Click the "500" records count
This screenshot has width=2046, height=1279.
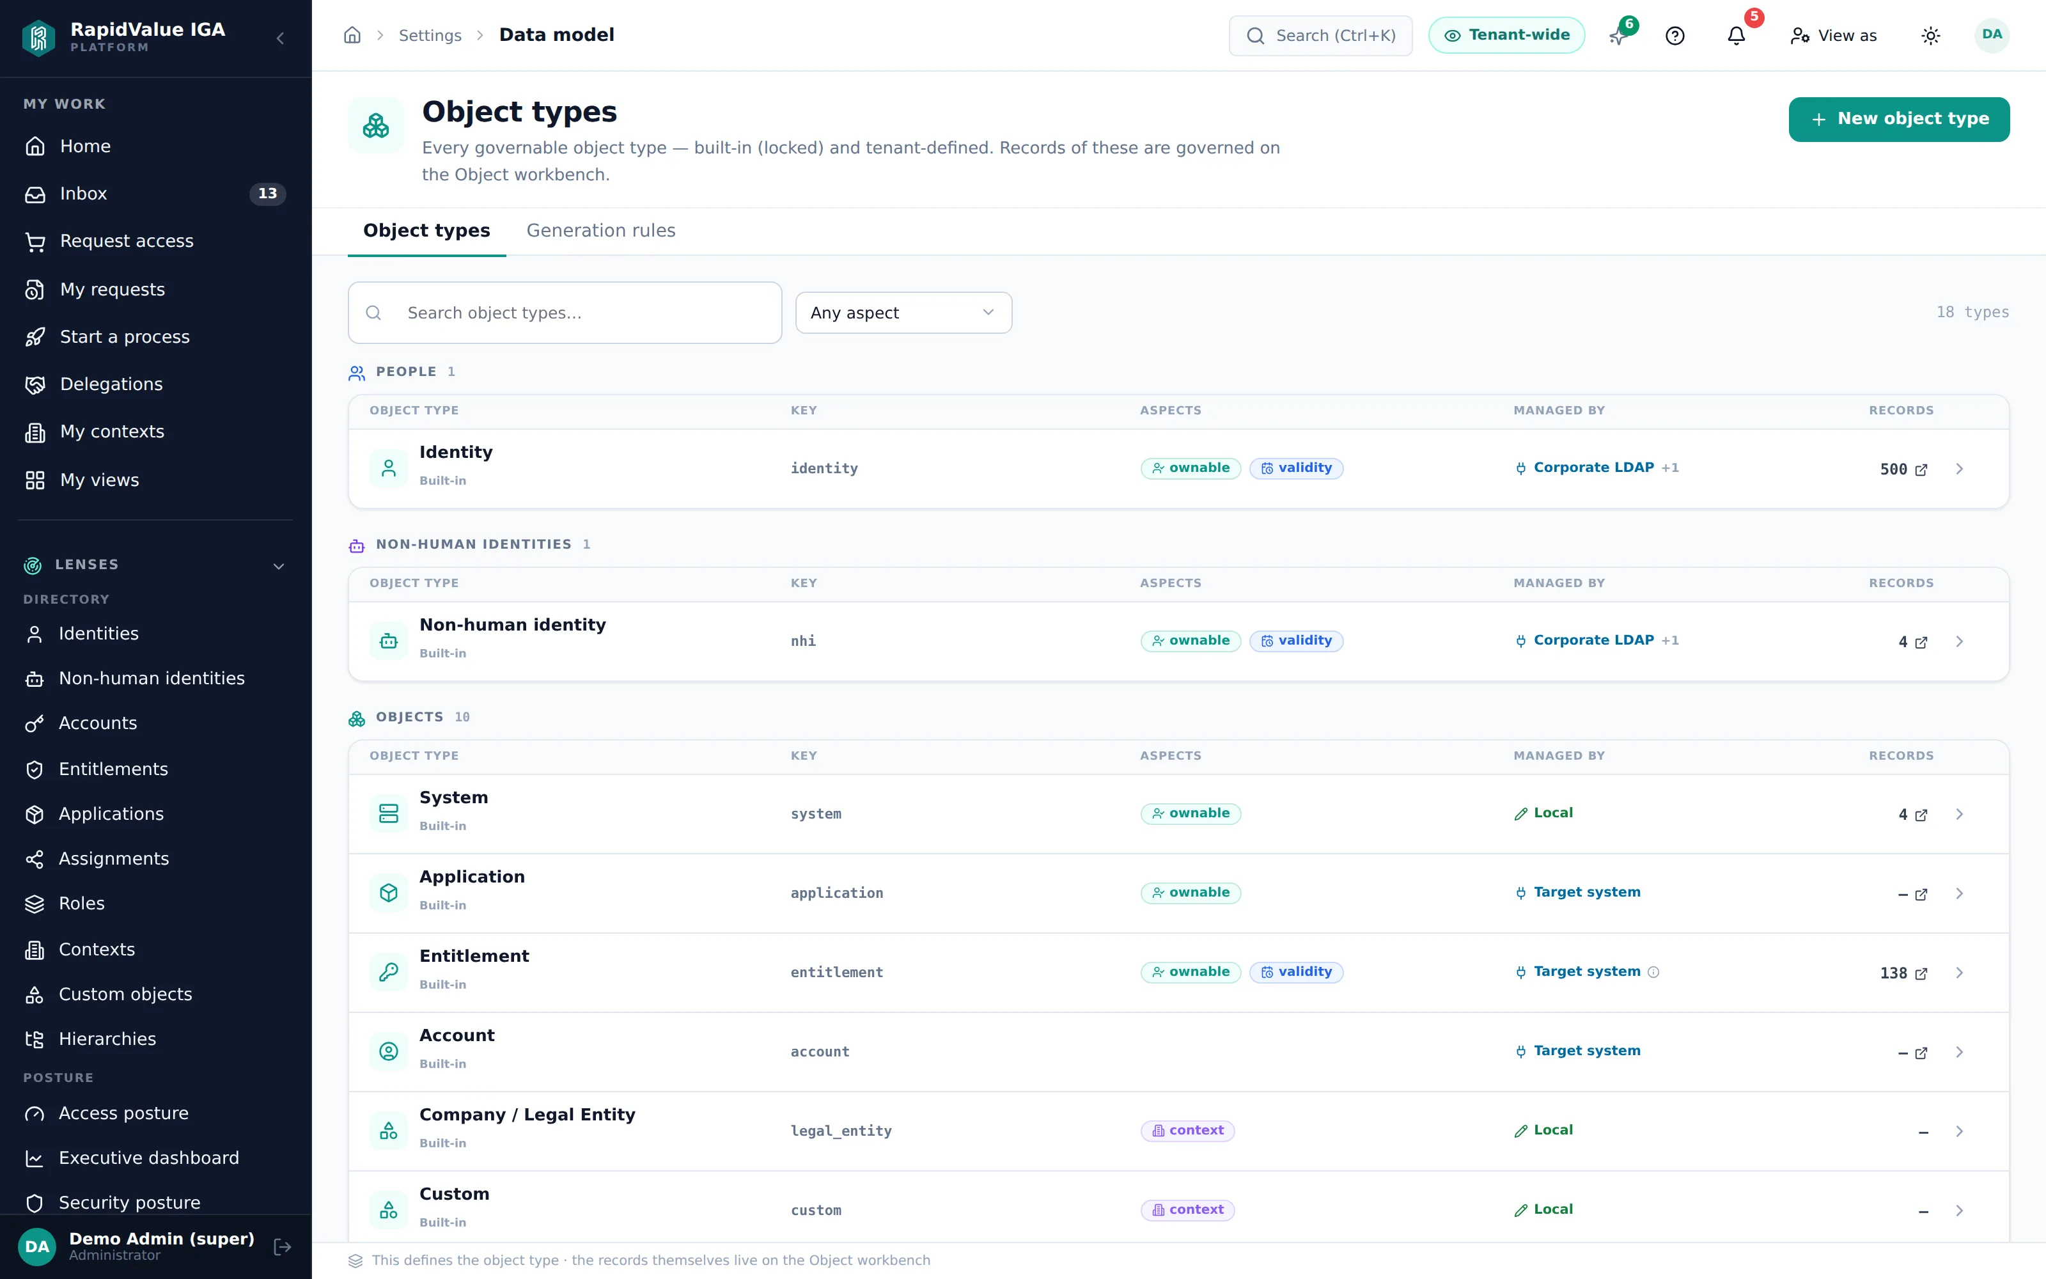click(x=1893, y=469)
